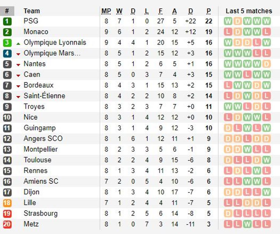The width and height of the screenshot is (280, 234).
Task: Sort the table by the MP column header
Action: [105, 10]
